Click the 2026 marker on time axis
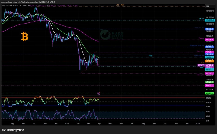 [66, 123]
